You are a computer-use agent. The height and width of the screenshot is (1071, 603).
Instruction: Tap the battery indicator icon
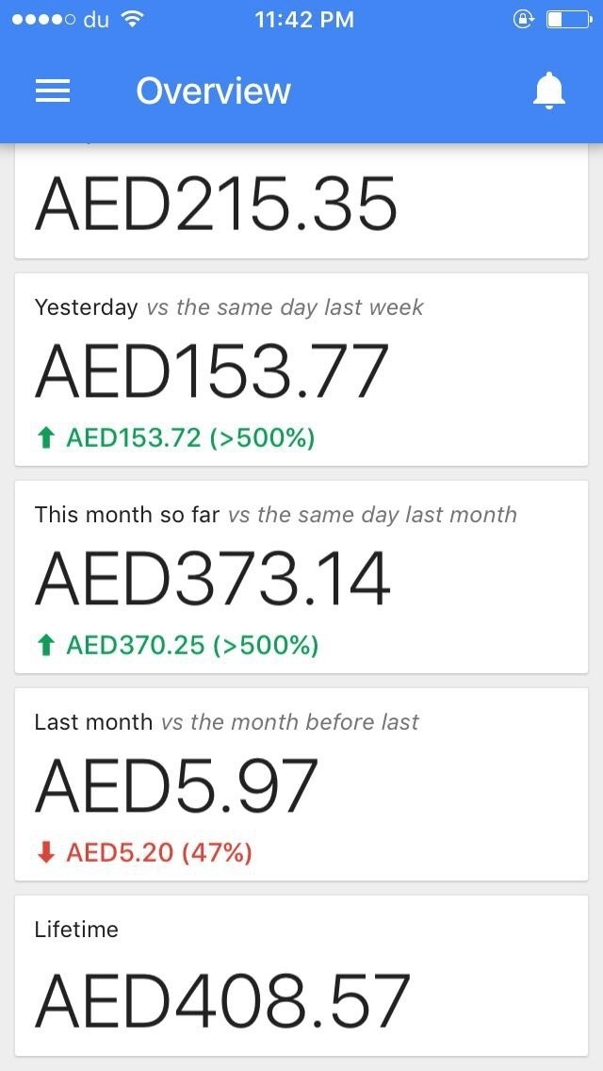[x=568, y=19]
